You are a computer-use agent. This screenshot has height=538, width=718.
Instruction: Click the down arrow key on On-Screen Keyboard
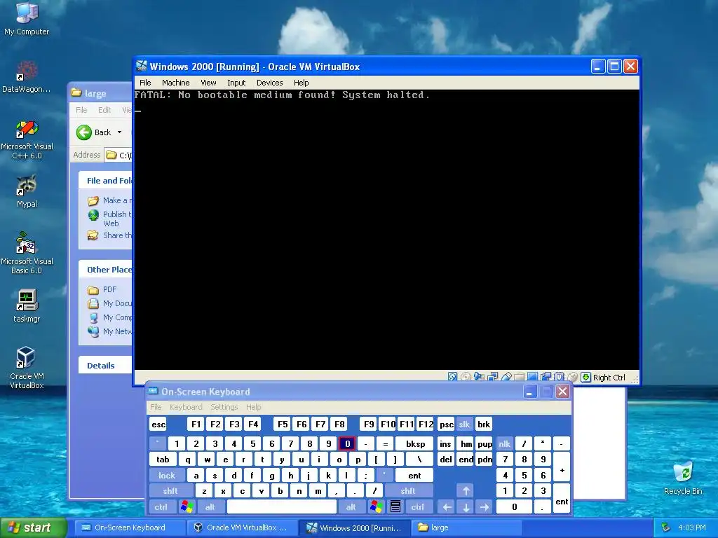(x=466, y=506)
